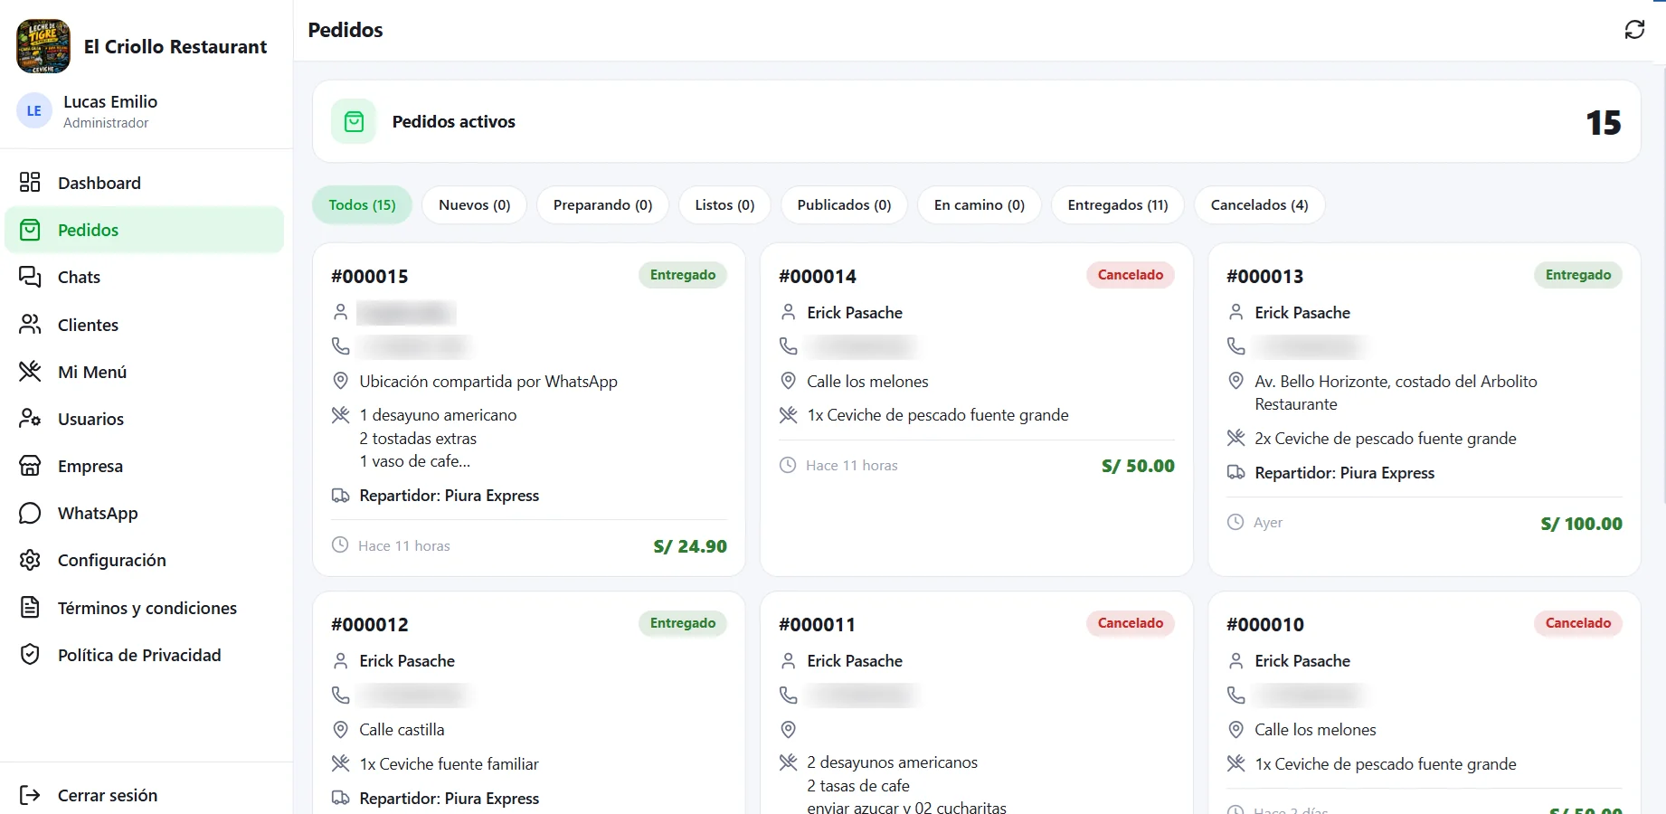1666x814 pixels.
Task: Filter orders by Nuevos (0)
Action: pyautogui.click(x=475, y=205)
